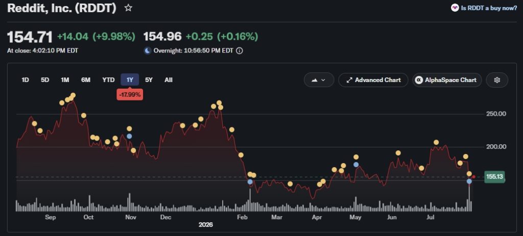Select the 1D time range
The image size is (523, 236).
pos(25,80)
